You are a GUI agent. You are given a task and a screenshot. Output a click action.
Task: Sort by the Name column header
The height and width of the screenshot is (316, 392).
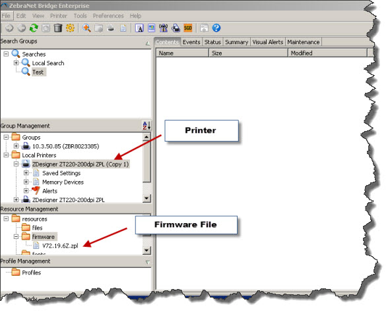coord(183,53)
